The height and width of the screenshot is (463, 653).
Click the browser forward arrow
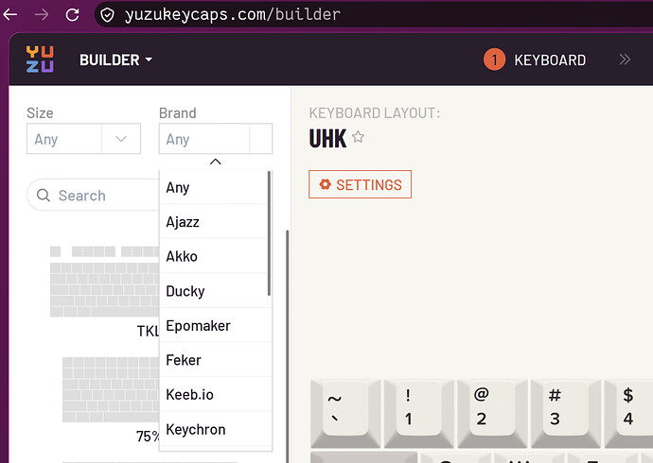point(42,15)
